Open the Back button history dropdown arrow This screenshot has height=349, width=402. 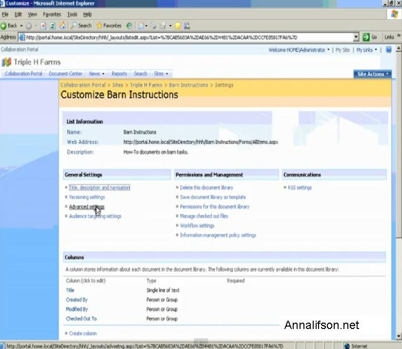pyautogui.click(x=21, y=26)
